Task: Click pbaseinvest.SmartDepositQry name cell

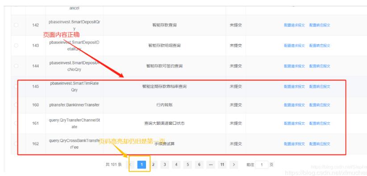Action: coord(75,25)
